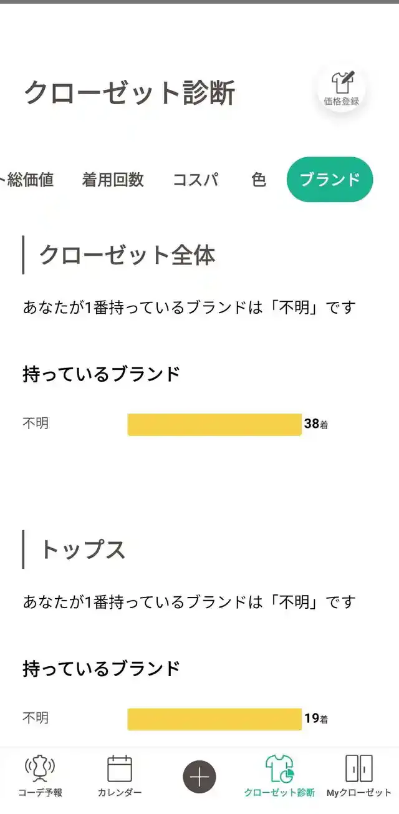Screen dimensions: 399x814
Task: Switch to the 総価値 total value tab
Action: coord(29,180)
